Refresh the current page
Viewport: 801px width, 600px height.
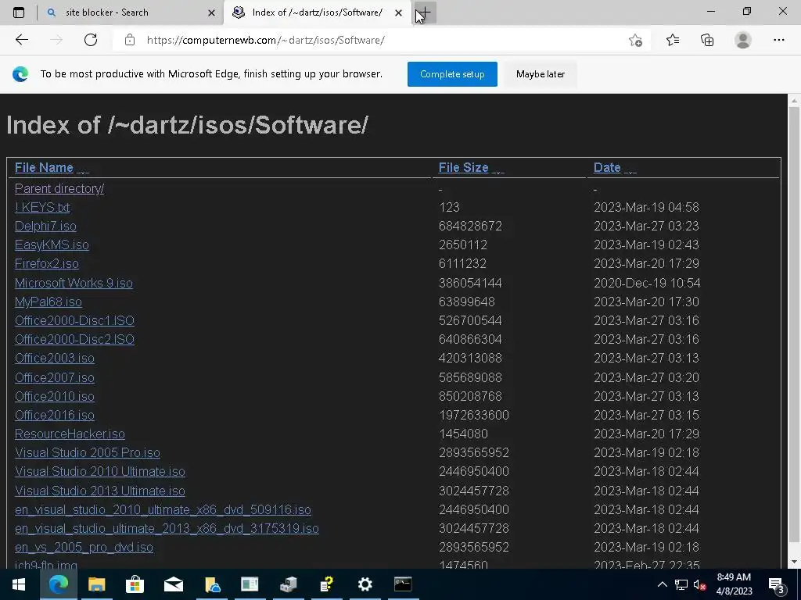[x=91, y=40]
